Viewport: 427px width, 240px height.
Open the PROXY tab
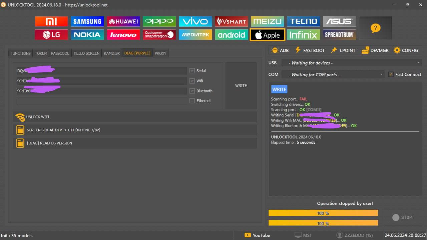point(160,53)
